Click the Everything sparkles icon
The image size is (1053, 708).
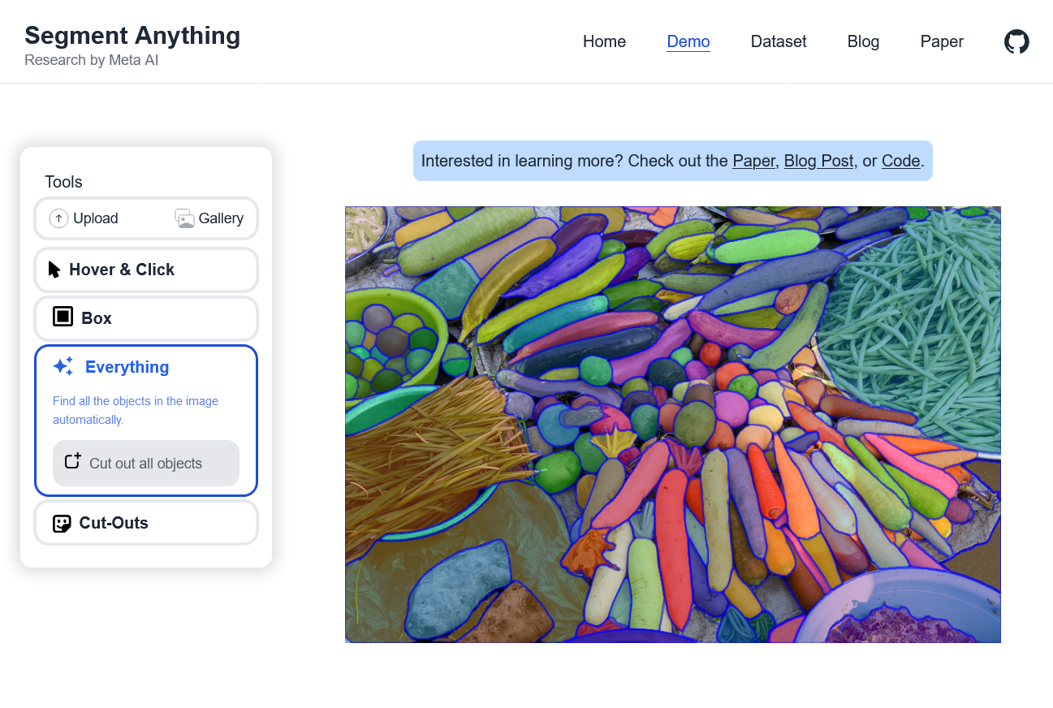pos(63,366)
